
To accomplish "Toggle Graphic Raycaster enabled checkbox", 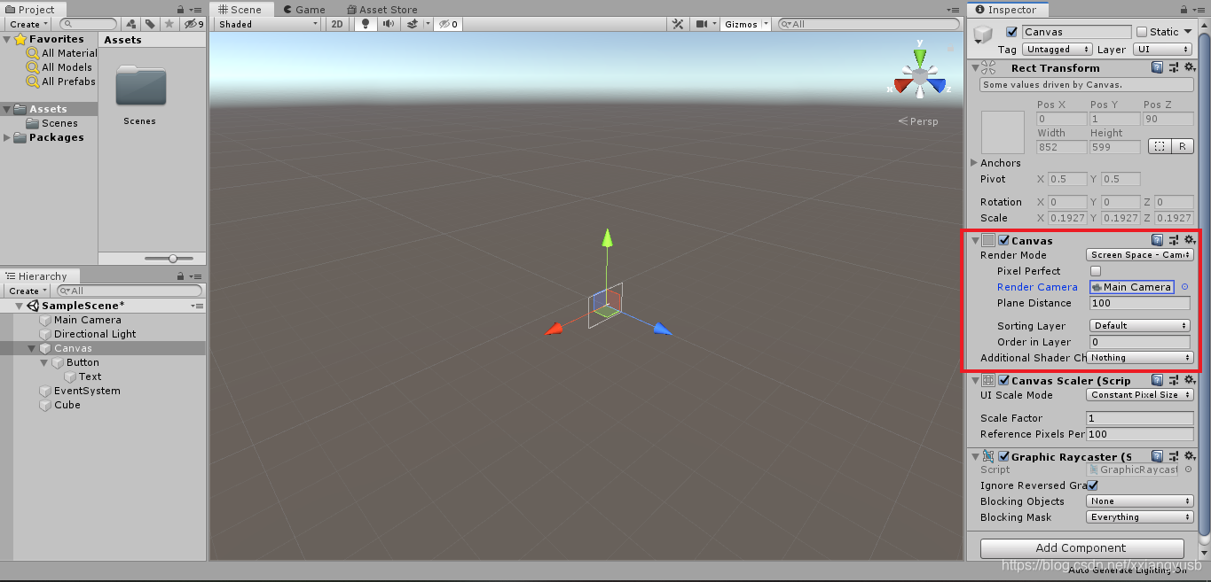I will point(1003,456).
